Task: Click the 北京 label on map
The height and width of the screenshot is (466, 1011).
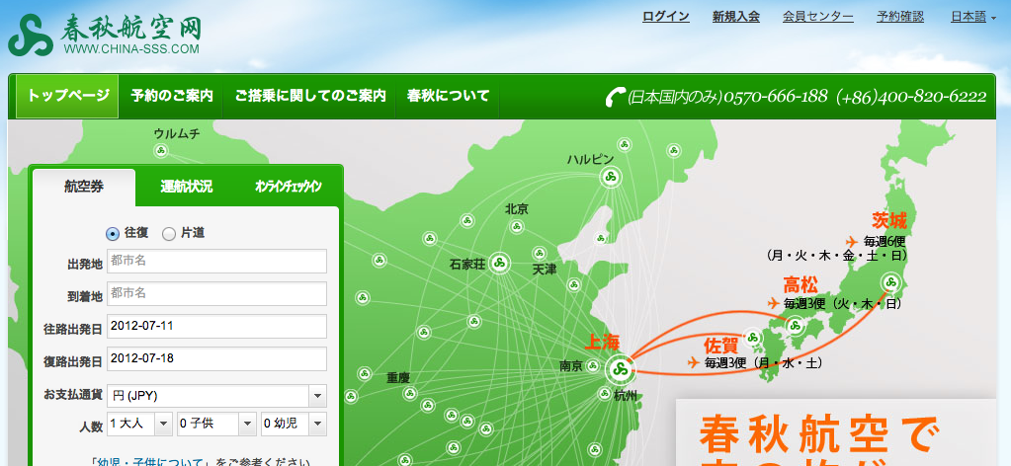Action: point(517,209)
